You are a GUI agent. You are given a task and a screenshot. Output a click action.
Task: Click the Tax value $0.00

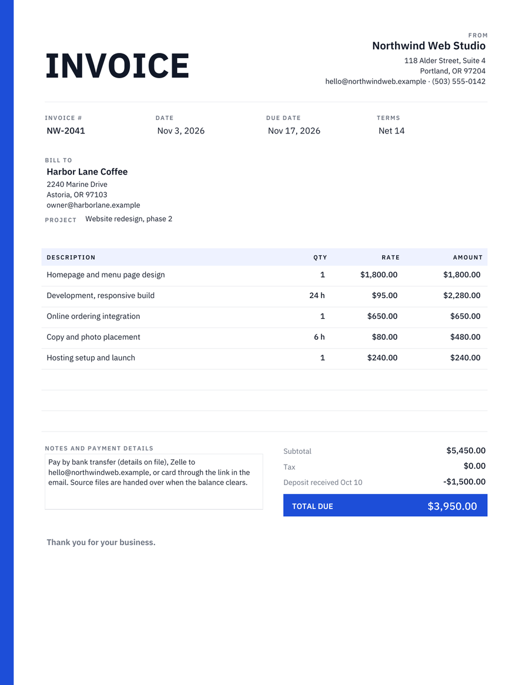pyautogui.click(x=474, y=466)
